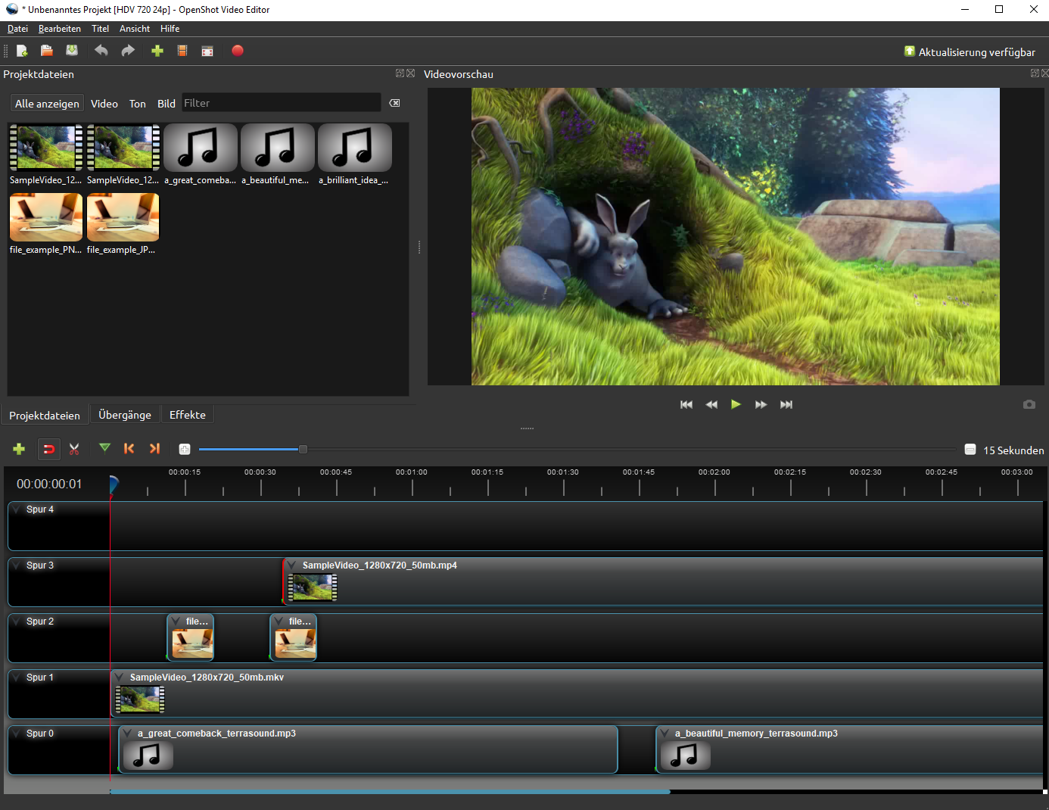Click the Add Marker green triangle icon

[105, 448]
